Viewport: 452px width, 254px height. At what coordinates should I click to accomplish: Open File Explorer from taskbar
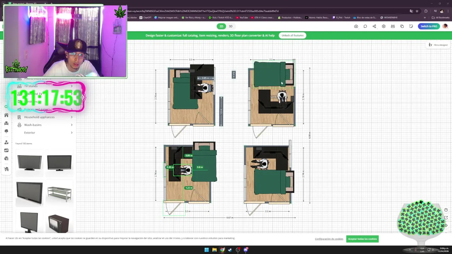click(214, 250)
